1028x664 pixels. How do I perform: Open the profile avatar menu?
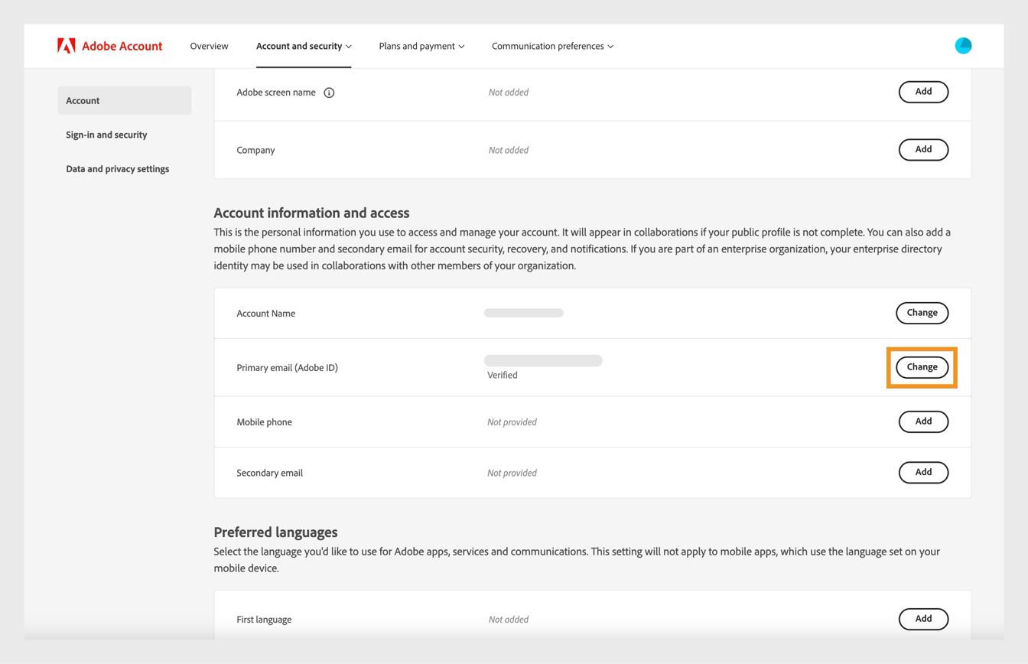(x=963, y=45)
